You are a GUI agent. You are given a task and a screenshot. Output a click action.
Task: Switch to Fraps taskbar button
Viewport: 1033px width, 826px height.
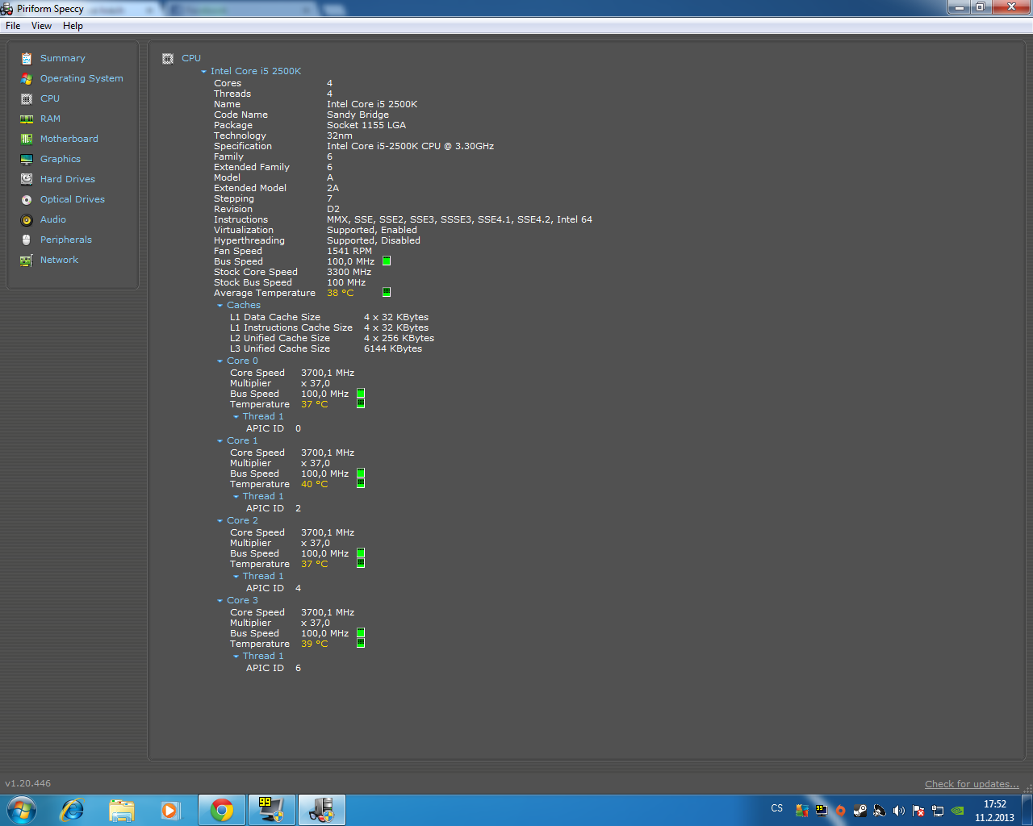tap(271, 810)
